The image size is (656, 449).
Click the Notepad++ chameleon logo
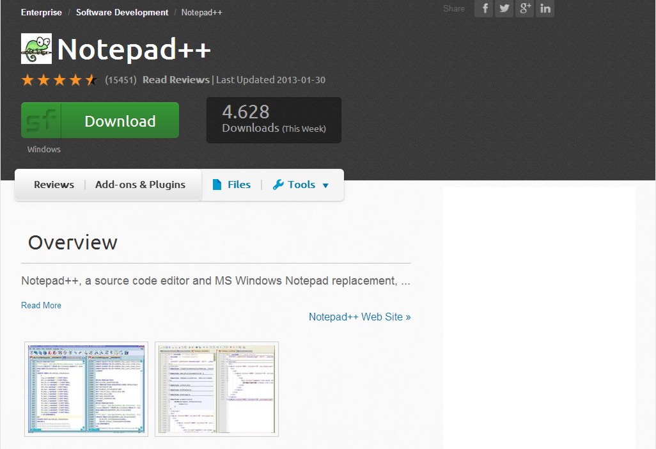[36, 49]
